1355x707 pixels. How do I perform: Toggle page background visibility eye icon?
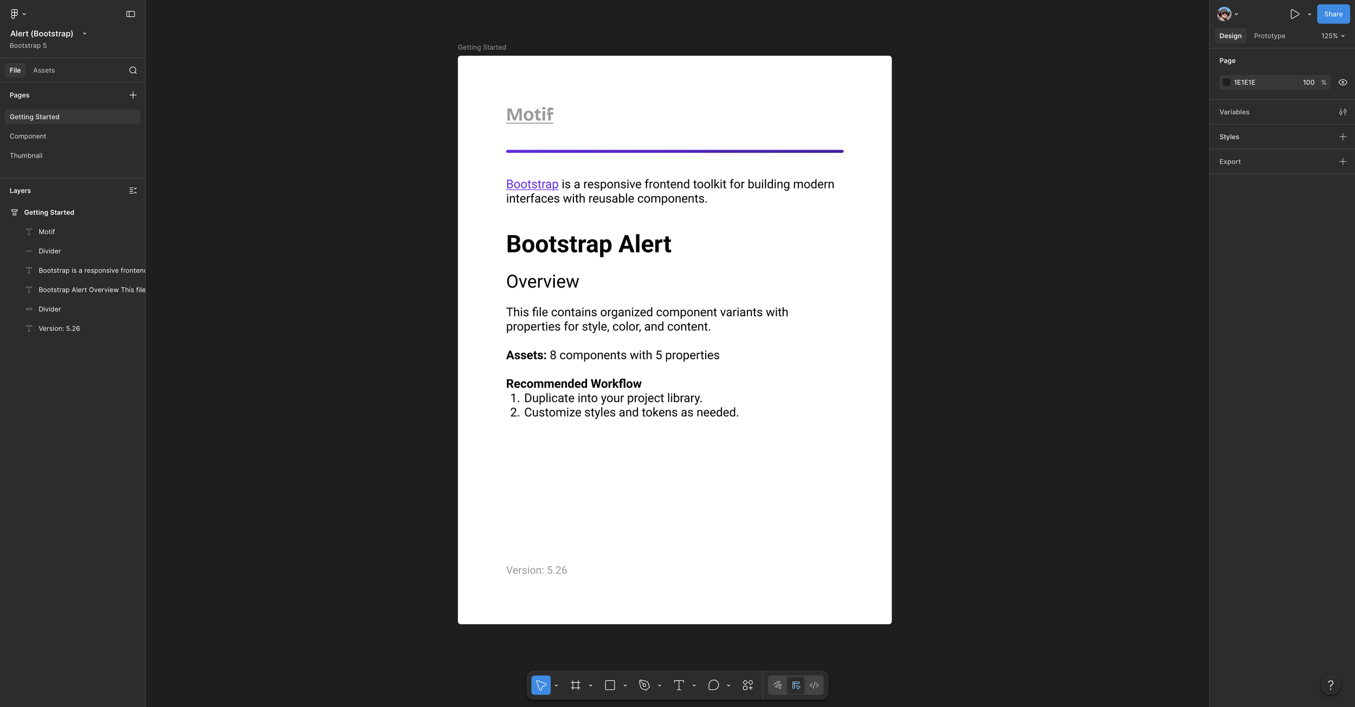pos(1343,82)
